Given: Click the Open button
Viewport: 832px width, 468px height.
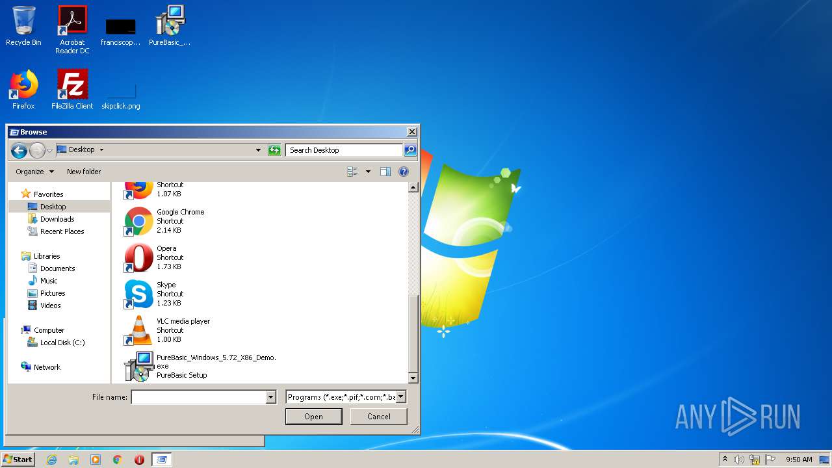Looking at the screenshot, I should pyautogui.click(x=313, y=417).
